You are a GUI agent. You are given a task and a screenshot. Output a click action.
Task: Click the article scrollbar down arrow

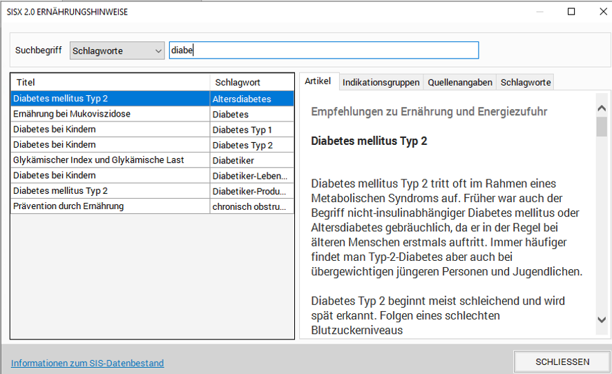pos(602,319)
